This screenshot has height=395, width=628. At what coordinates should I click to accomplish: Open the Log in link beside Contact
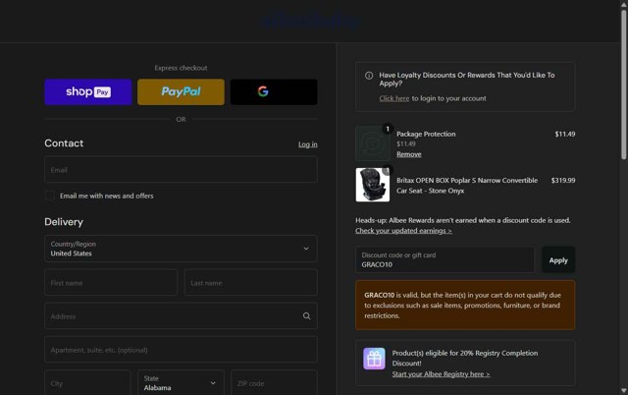click(307, 144)
